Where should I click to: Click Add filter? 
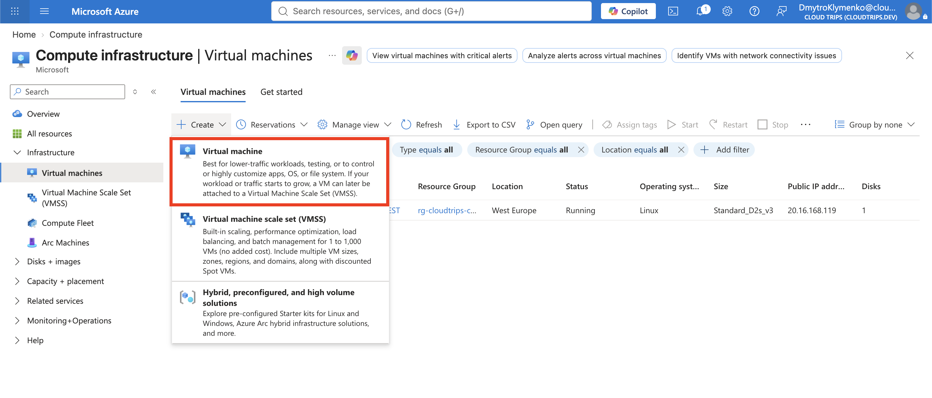coord(724,150)
